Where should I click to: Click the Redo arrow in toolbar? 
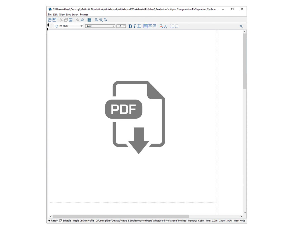tap(82, 20)
